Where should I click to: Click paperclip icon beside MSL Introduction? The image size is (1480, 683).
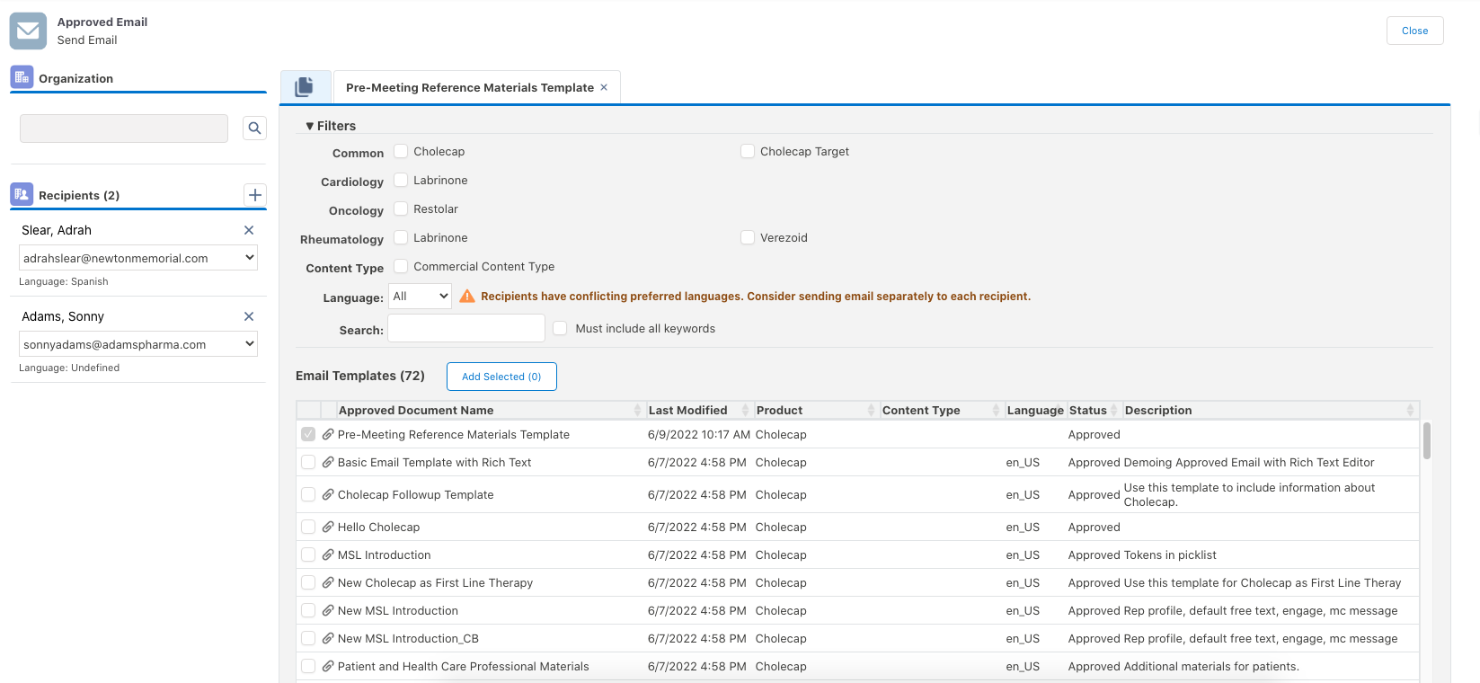[328, 555]
